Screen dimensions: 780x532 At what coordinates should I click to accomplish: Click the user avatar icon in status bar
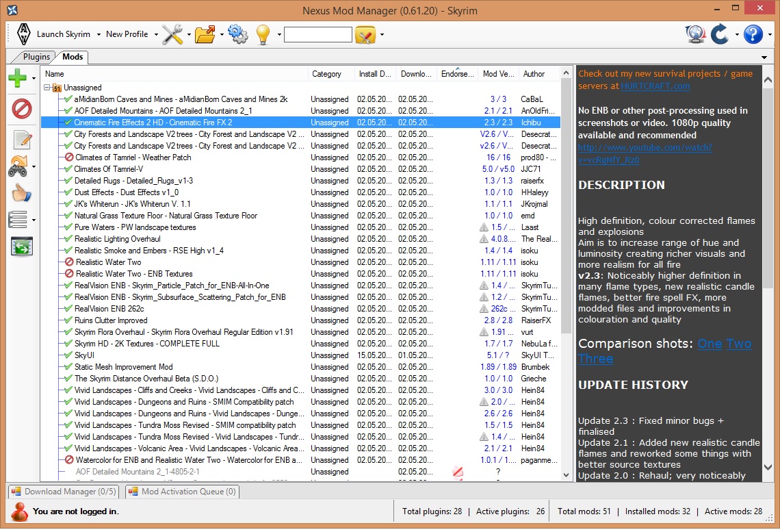coord(19,511)
